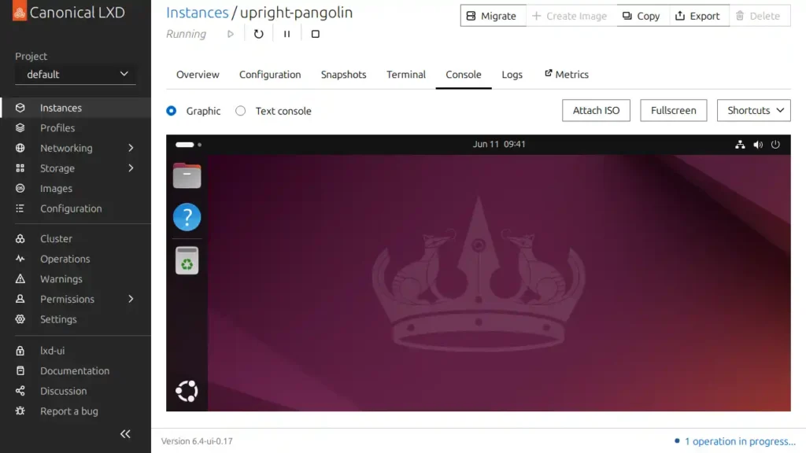Open the Project selector showing default

75,75
